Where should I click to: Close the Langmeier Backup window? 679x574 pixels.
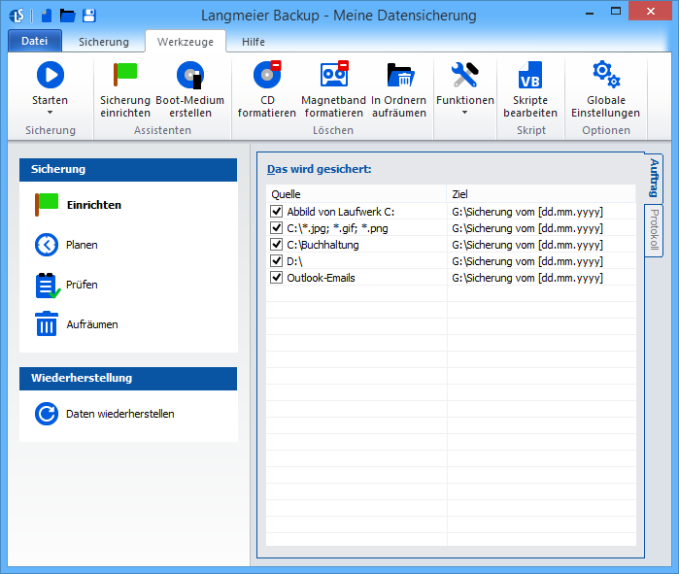(x=650, y=12)
